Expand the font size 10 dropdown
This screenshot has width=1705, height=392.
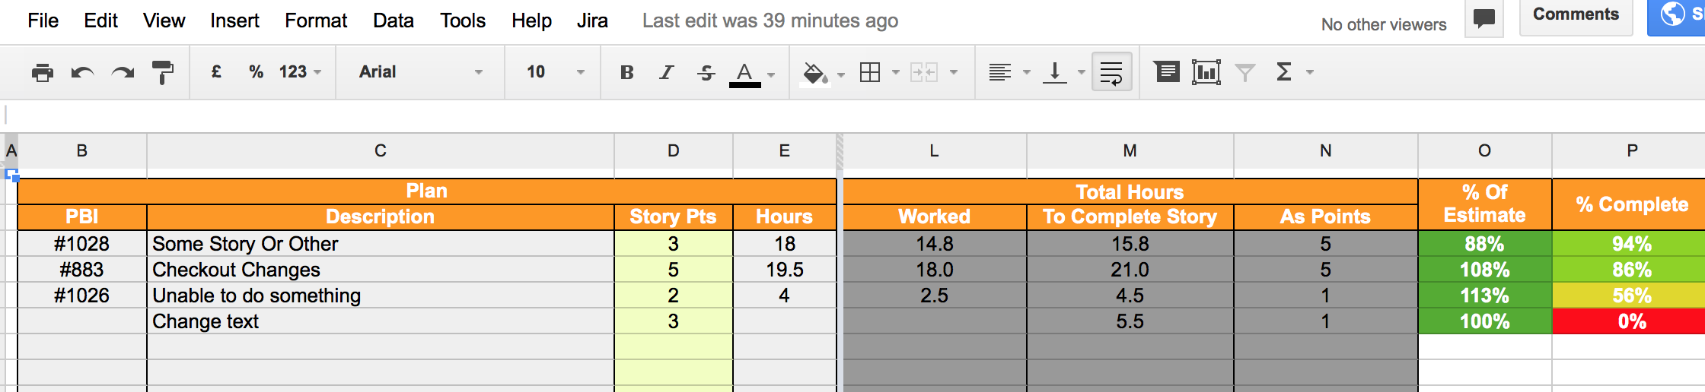coord(556,72)
